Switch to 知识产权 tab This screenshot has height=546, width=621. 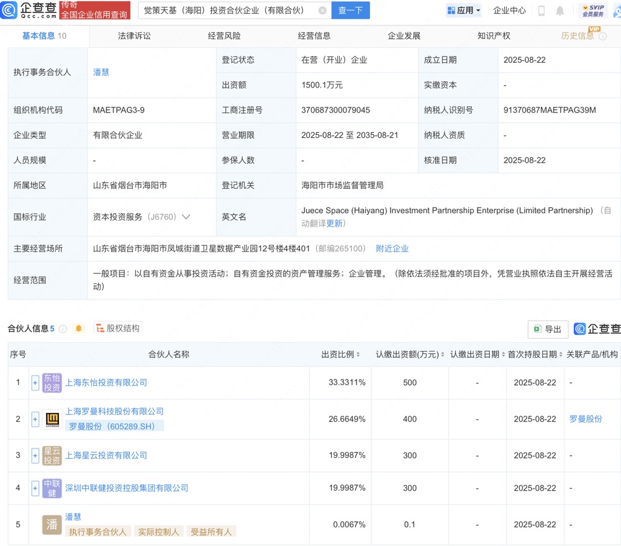click(494, 36)
